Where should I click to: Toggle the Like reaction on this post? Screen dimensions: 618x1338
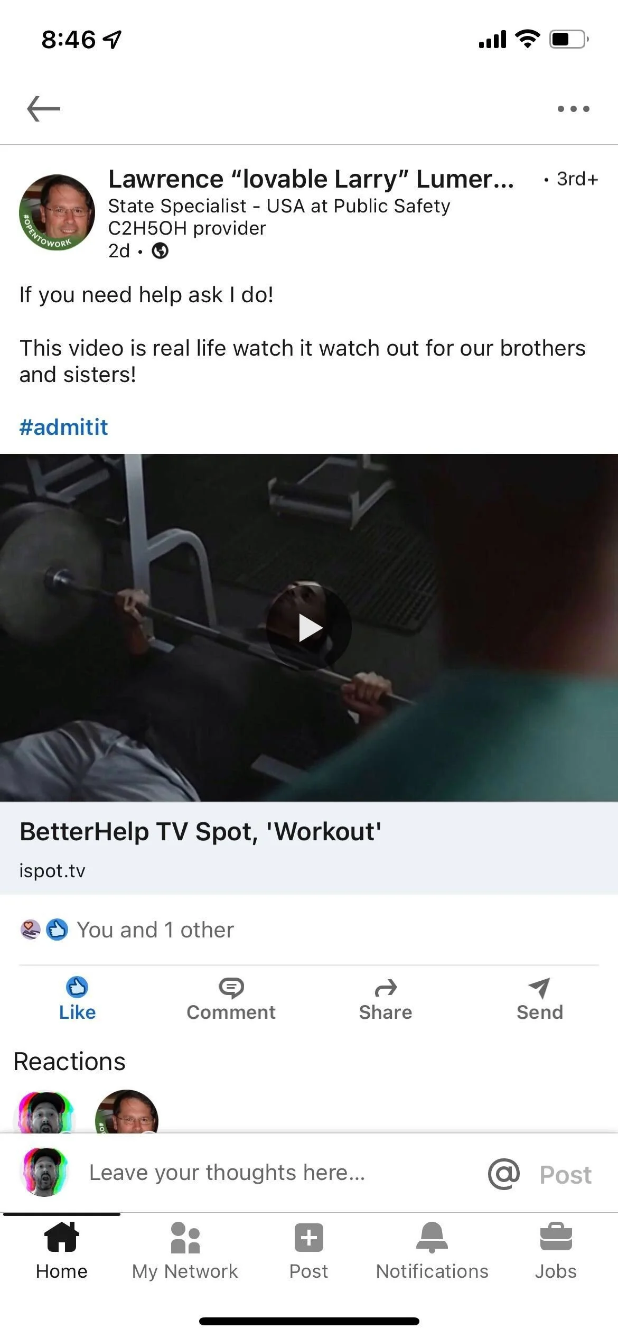pyautogui.click(x=77, y=999)
